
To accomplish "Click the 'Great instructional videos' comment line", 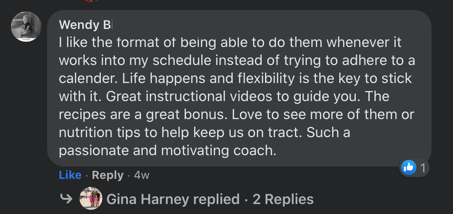I will 224,96.
